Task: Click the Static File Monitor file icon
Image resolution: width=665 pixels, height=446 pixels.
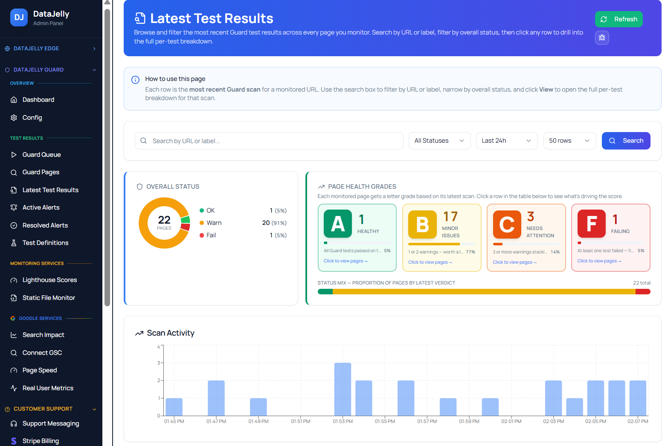Action: tap(14, 298)
